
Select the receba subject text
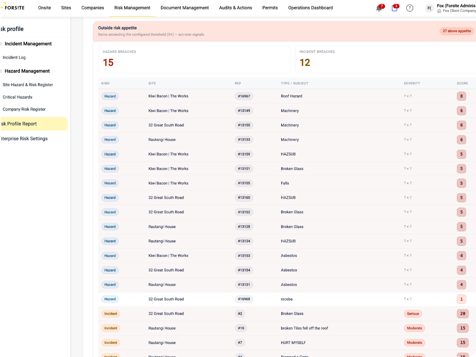(287, 299)
